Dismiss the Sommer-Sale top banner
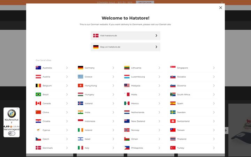Screen dimensions: 251x157 pos(222,2)
